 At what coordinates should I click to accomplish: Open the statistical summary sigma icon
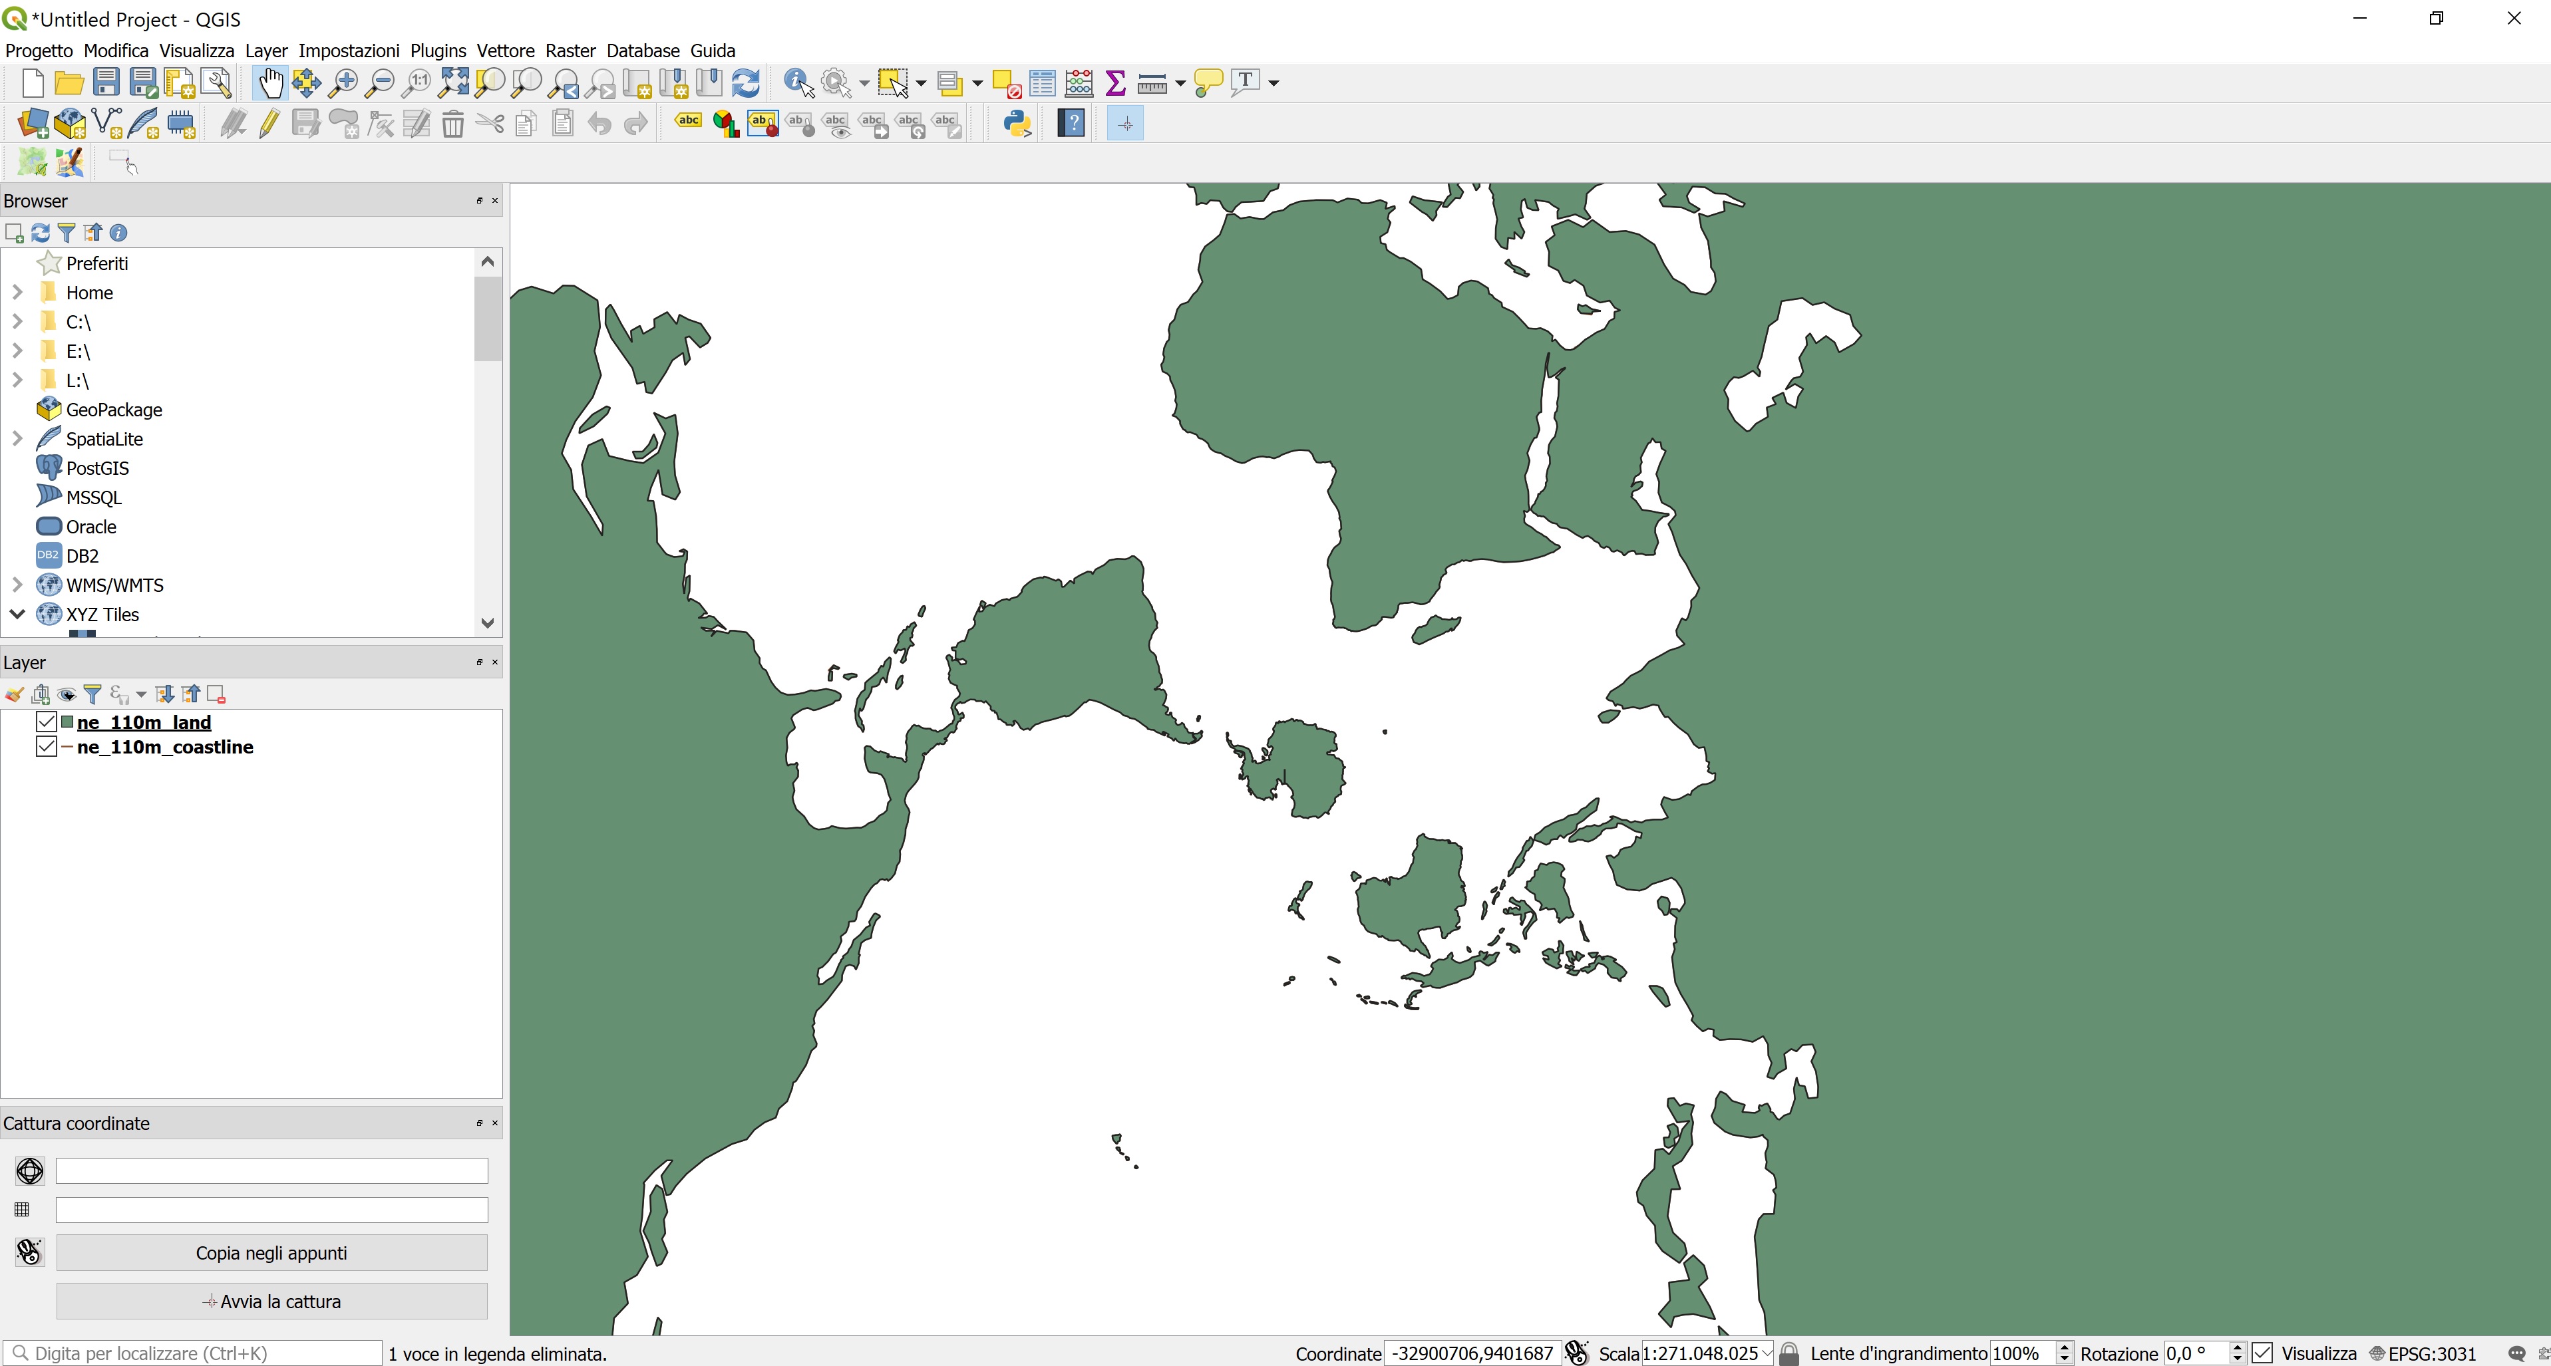click(1115, 83)
